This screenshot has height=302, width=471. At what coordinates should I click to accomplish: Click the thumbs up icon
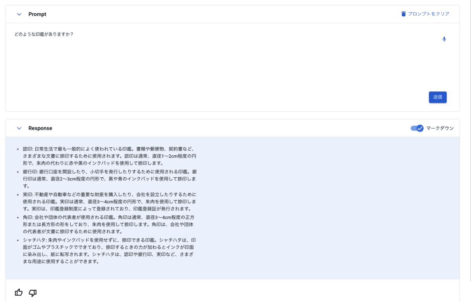(x=19, y=292)
